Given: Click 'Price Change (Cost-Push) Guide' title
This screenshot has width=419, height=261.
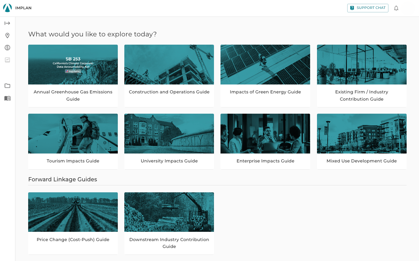Looking at the screenshot, I should (x=73, y=240).
